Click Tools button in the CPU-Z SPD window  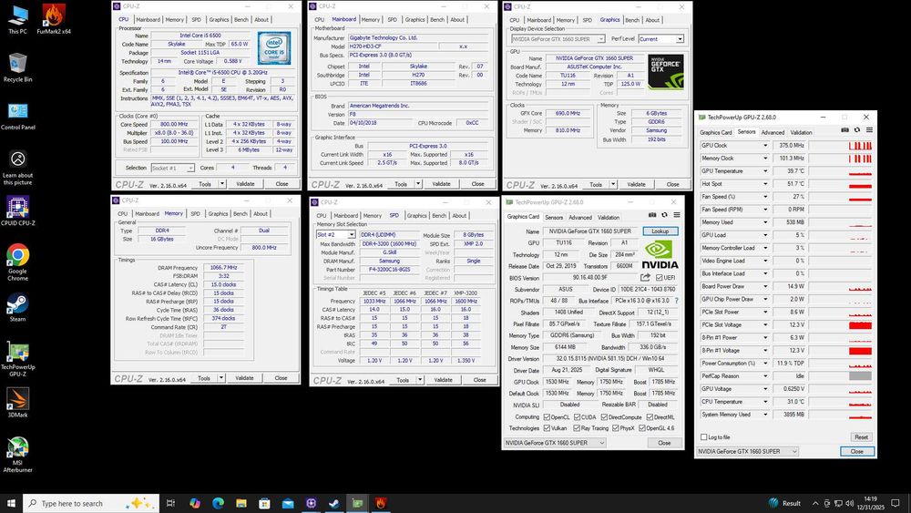(403, 380)
